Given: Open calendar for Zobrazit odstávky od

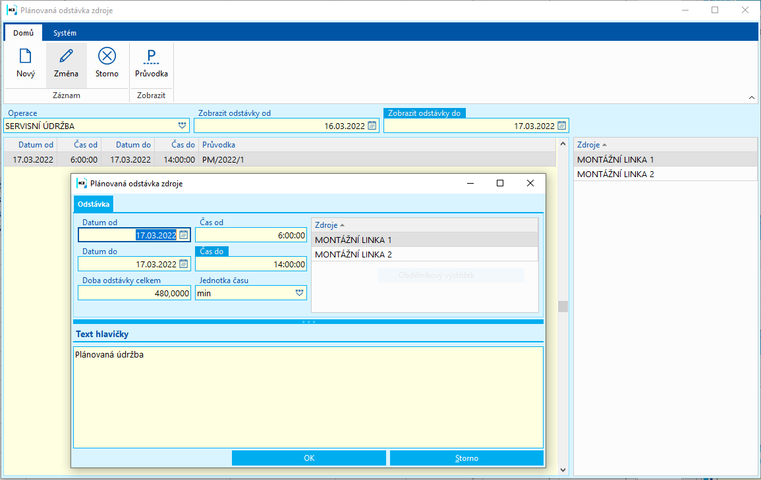Looking at the screenshot, I should click(372, 126).
